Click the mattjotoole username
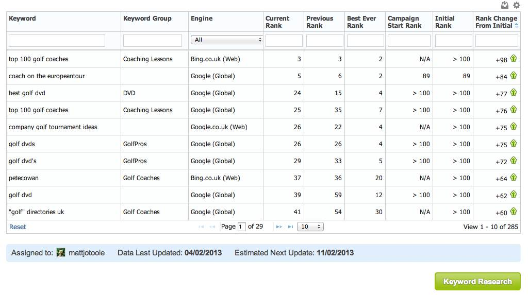The width and height of the screenshot is (528, 295). [x=87, y=253]
